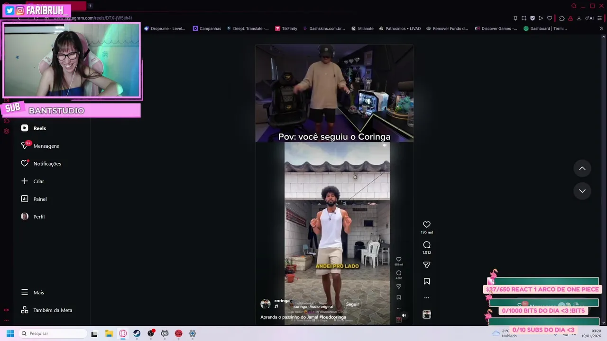Open the Dashboard | Termi... bookmark
Screen dimensions: 607x341
(545, 28)
